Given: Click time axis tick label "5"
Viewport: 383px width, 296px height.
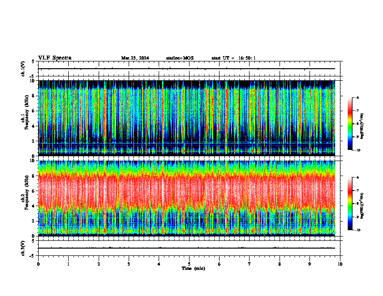Looking at the screenshot, I should pos(189,264).
